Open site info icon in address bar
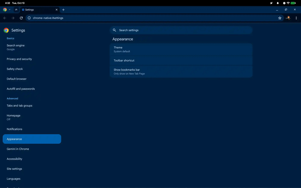The height and width of the screenshot is (188, 301). [x=29, y=18]
